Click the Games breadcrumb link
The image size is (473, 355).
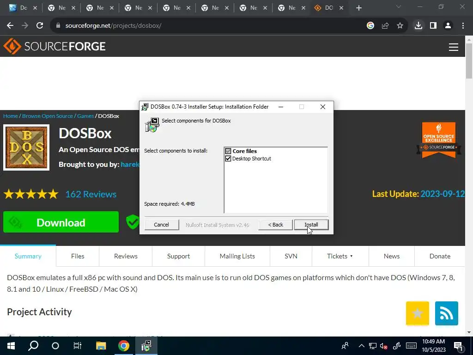tap(85, 116)
